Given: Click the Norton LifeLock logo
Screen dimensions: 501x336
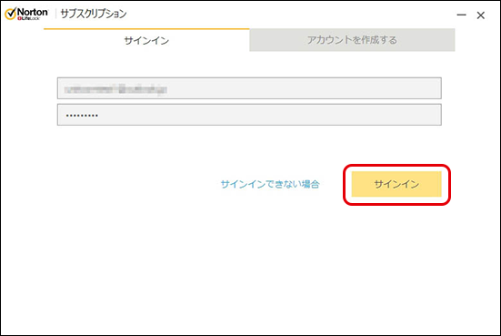Looking at the screenshot, I should [x=26, y=14].
